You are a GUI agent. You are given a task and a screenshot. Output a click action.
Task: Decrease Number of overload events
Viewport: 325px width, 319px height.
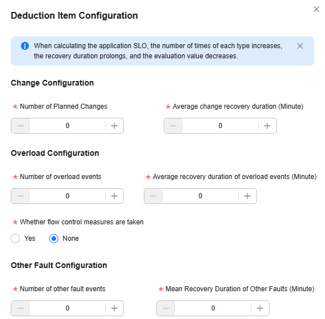[x=20, y=196]
